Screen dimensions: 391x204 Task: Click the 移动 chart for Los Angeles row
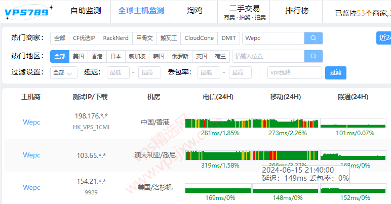(286, 188)
